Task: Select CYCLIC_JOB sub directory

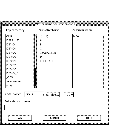Action: [x=48, y=53]
